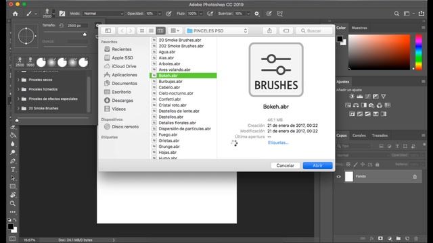This screenshot has width=433, height=243.
Task: Select the Type tool in toolbar
Action: tap(13, 169)
